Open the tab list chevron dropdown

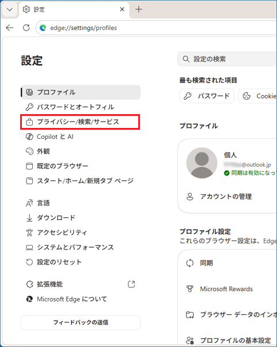[x=10, y=10]
